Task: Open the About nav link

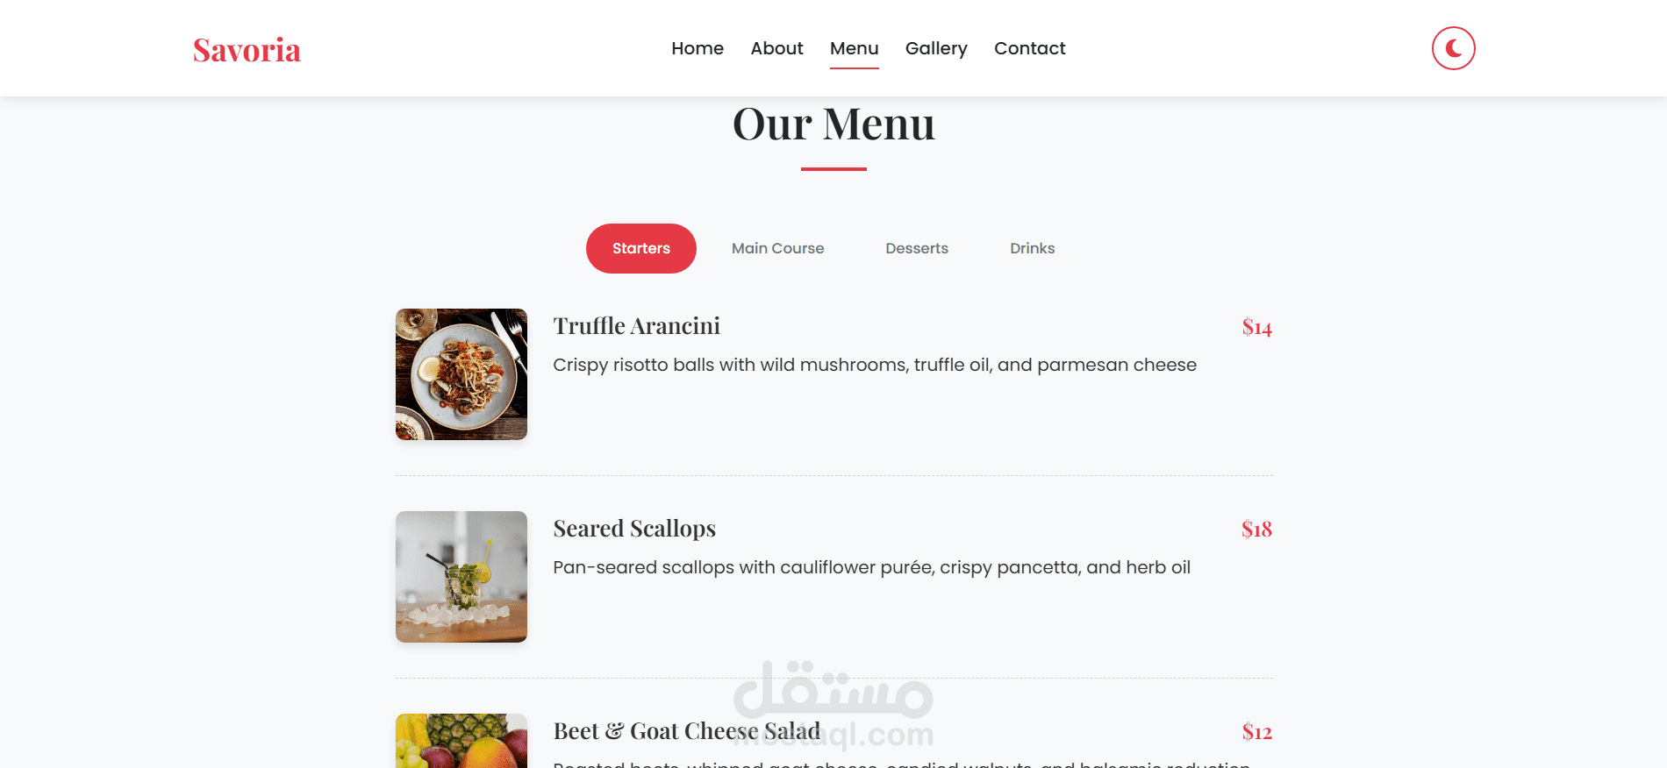Action: click(x=776, y=48)
